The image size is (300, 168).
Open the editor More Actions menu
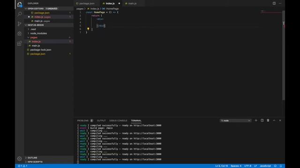click(x=280, y=3)
